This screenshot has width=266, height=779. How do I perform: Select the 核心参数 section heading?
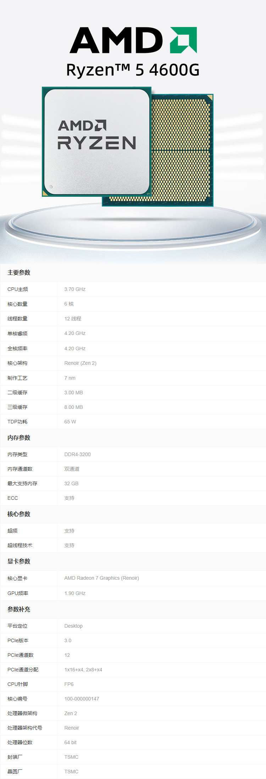pos(19,514)
